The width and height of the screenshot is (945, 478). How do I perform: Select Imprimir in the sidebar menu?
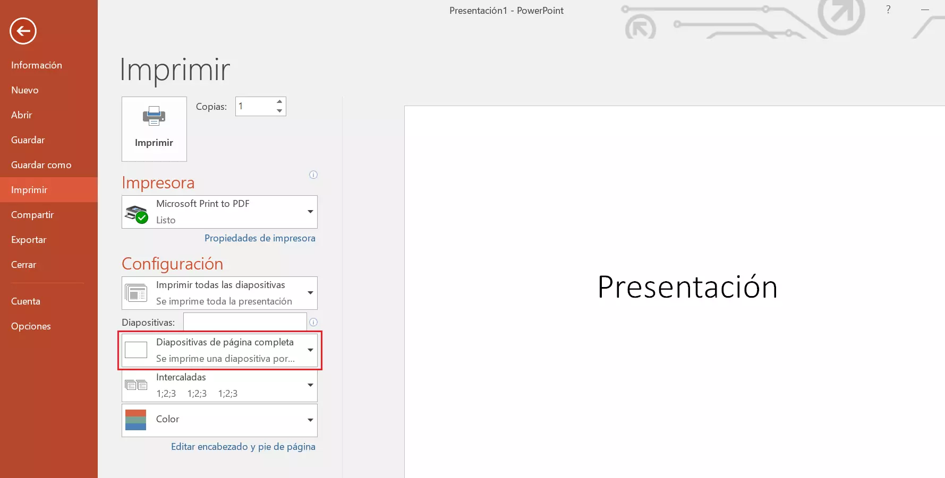[x=49, y=190]
